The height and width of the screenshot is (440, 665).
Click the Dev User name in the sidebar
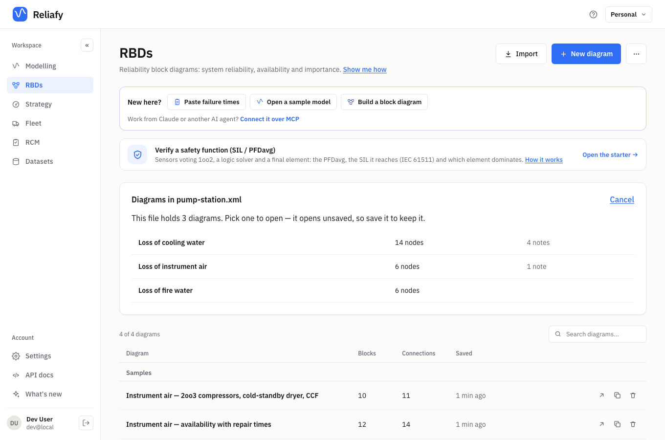[40, 419]
